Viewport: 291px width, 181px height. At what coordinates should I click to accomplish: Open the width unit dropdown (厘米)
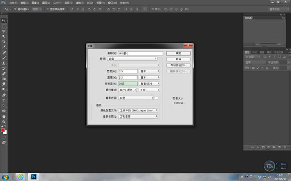pyautogui.click(x=149, y=71)
